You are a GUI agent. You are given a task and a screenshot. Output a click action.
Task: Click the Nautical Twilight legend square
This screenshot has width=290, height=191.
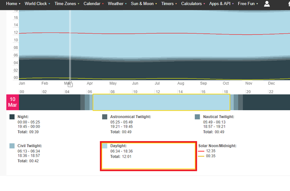197,117
